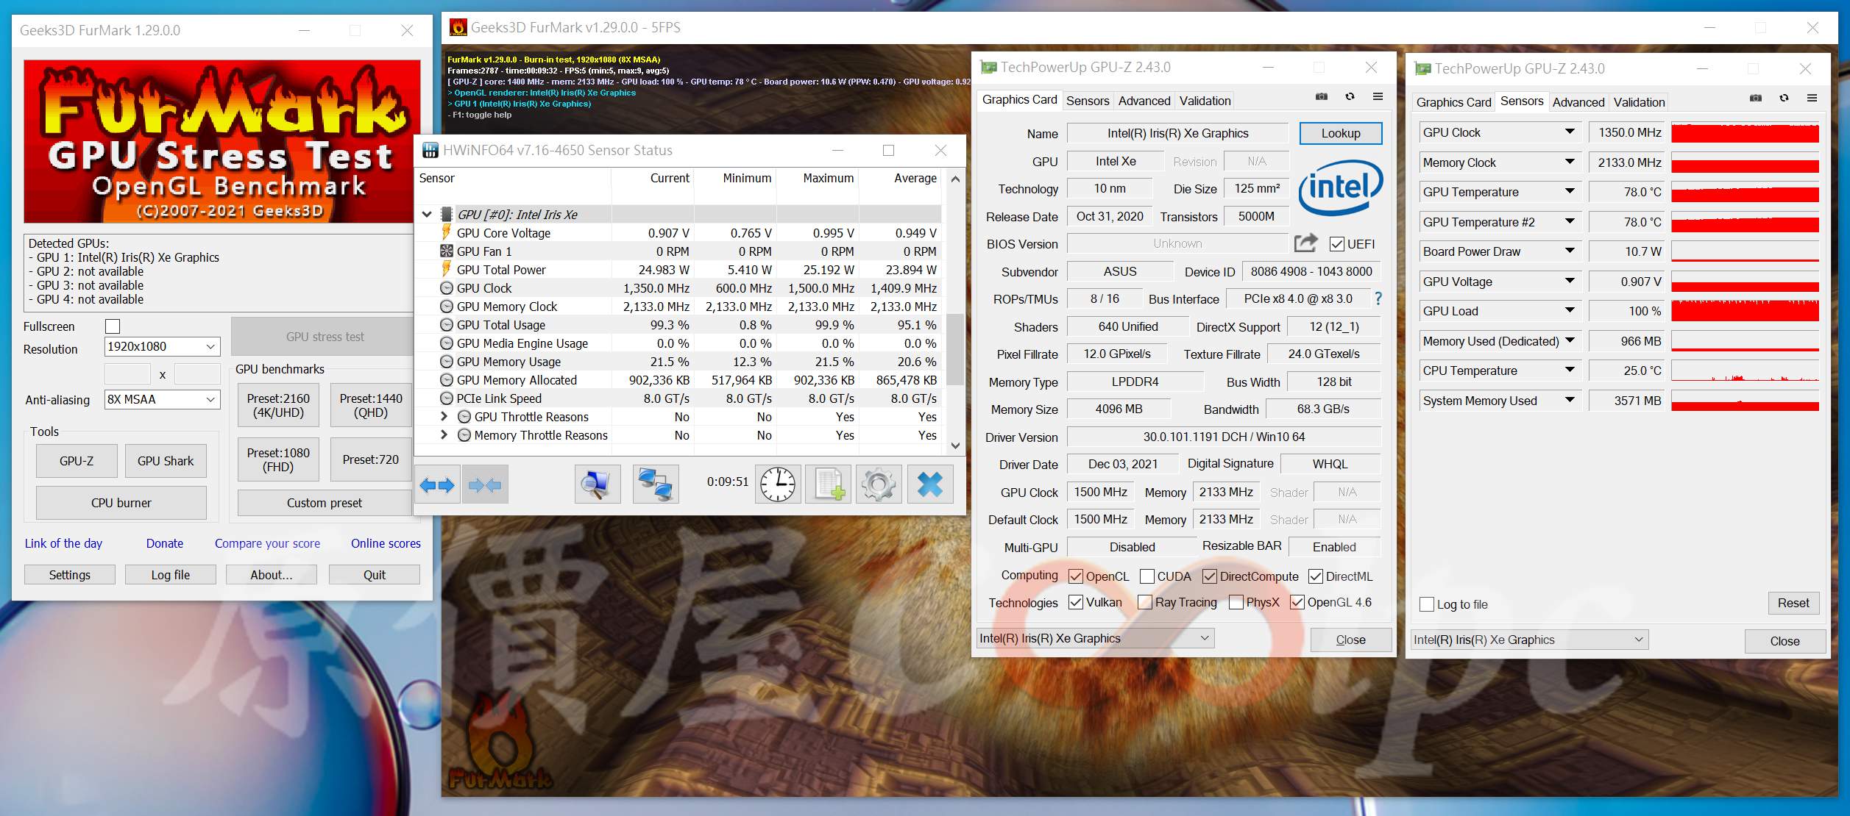Launch GPU Shark from FurMark tools
This screenshot has height=816, width=1850.
pyautogui.click(x=166, y=461)
